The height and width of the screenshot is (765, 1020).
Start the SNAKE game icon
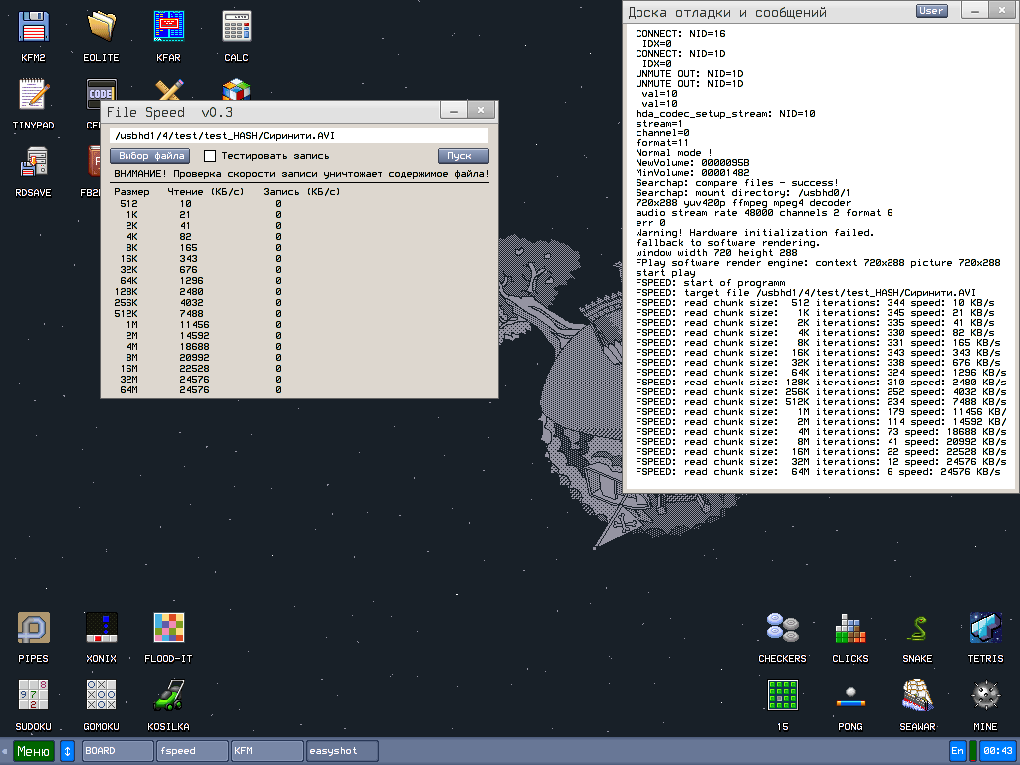tap(917, 629)
